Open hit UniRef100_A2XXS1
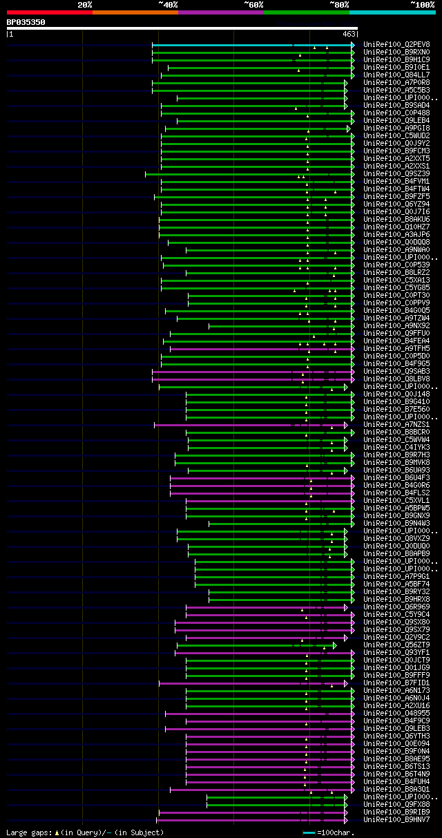Screen dimensions: 442x838 [x=396, y=166]
